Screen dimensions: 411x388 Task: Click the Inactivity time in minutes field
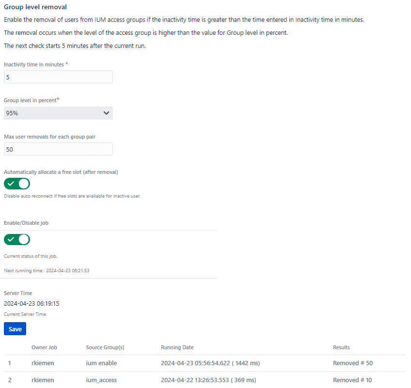tap(58, 77)
